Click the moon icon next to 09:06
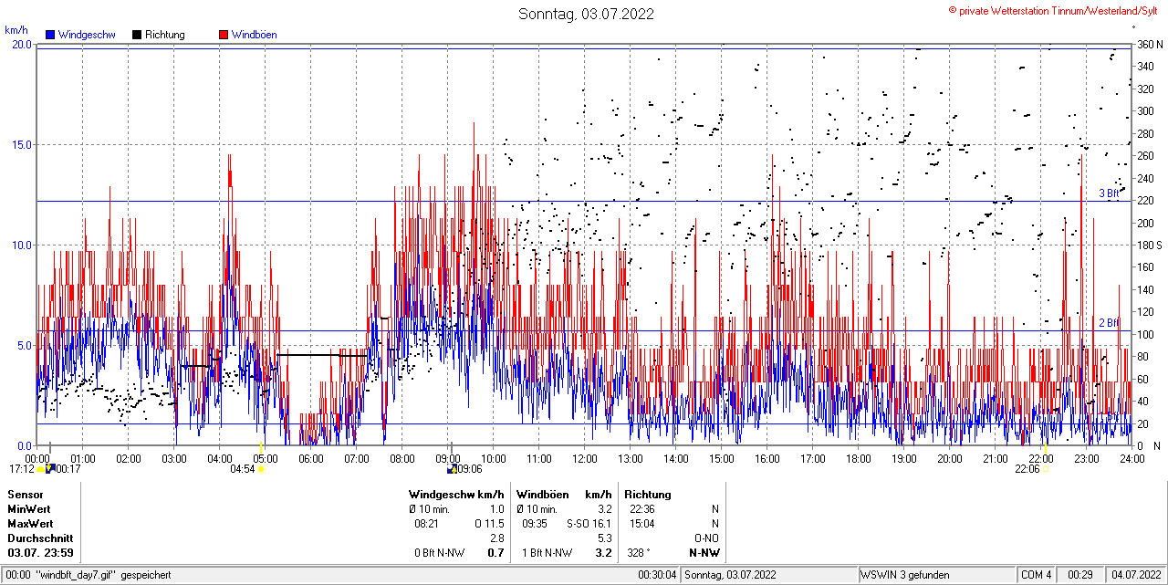Image resolution: width=1168 pixels, height=585 pixels. tap(451, 469)
